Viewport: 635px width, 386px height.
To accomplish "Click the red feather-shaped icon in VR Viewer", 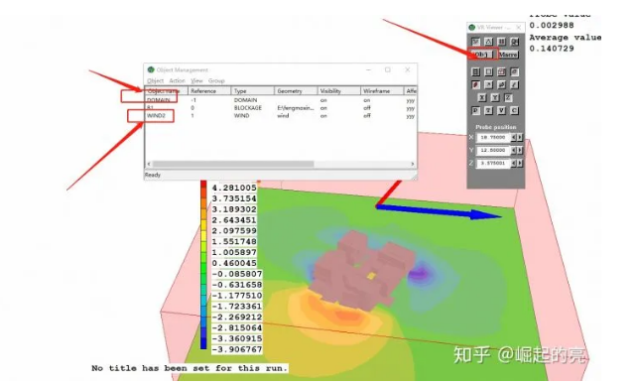I will [x=476, y=84].
